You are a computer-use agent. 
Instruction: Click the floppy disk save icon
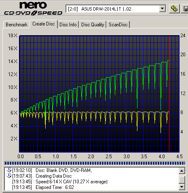tap(185, 8)
